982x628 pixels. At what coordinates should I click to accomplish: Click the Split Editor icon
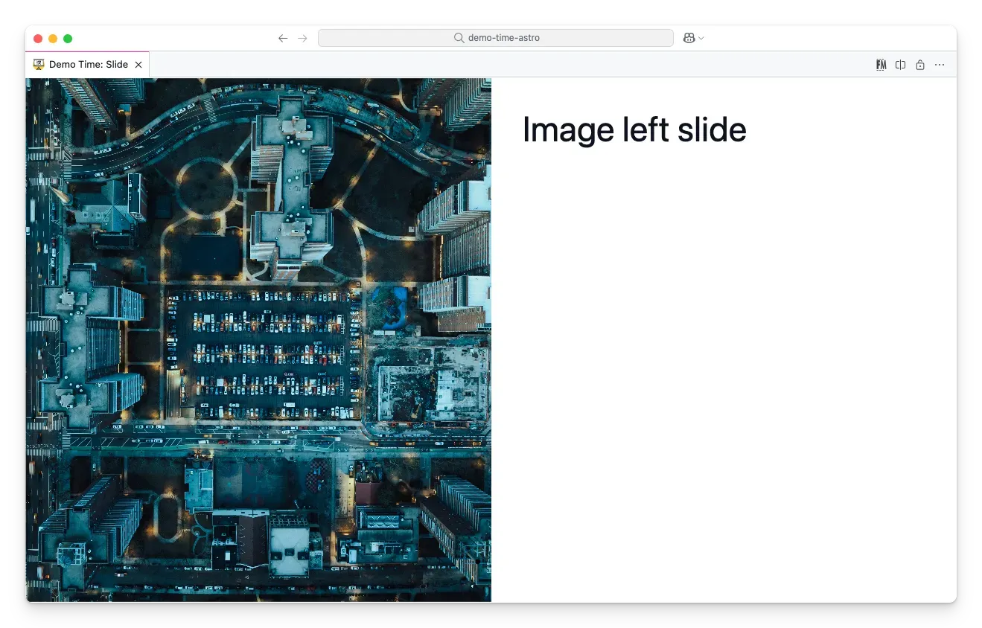(x=900, y=65)
